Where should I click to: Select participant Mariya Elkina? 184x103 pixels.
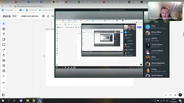pyautogui.click(x=156, y=33)
